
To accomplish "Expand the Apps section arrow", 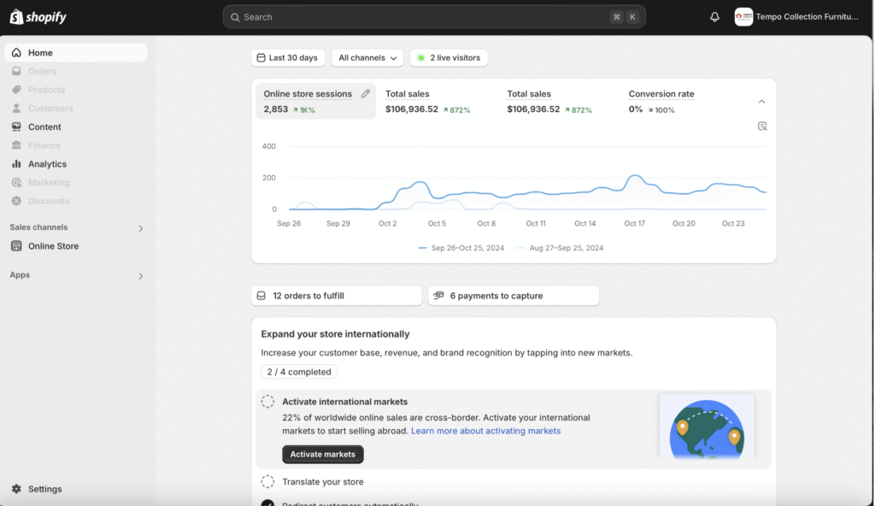I will (141, 276).
